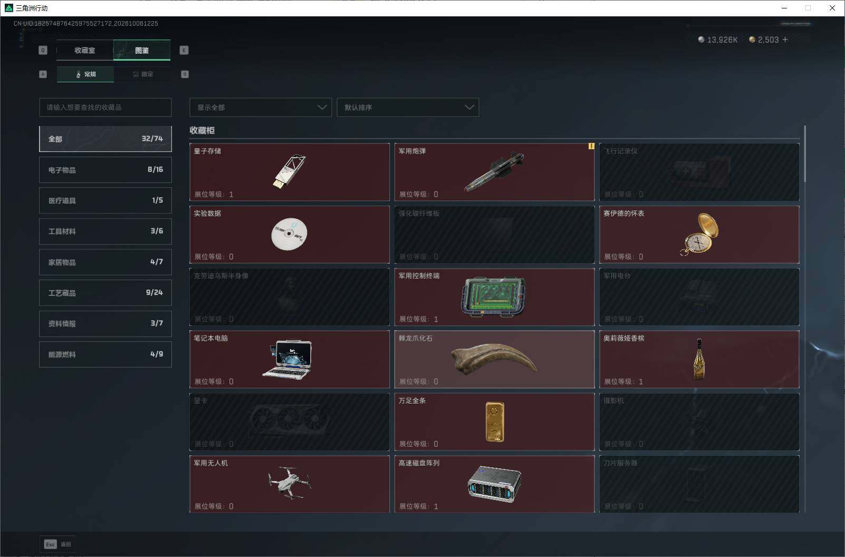The height and width of the screenshot is (557, 845).
Task: Click the collectible search input field
Action: 105,107
